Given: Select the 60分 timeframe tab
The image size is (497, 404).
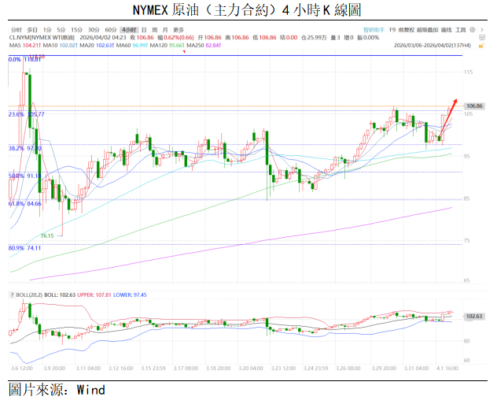Looking at the screenshot, I should click(x=110, y=29).
